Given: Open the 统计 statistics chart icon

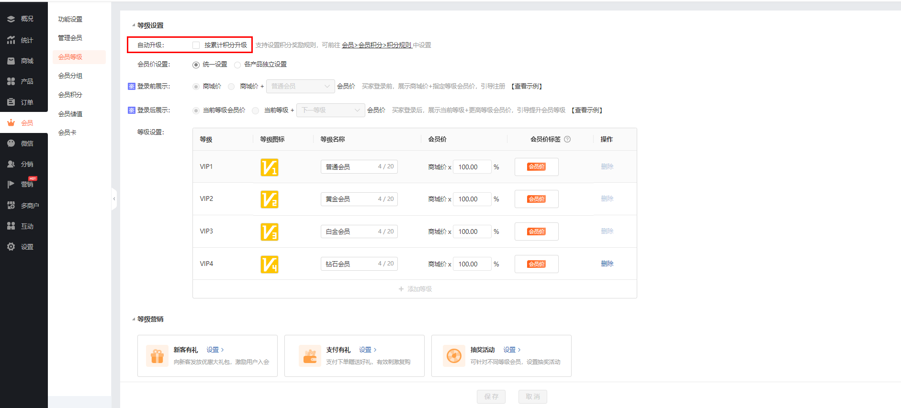Looking at the screenshot, I should 11,40.
